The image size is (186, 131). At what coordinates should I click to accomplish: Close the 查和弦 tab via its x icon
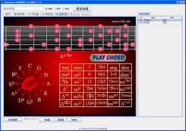click(x=57, y=15)
